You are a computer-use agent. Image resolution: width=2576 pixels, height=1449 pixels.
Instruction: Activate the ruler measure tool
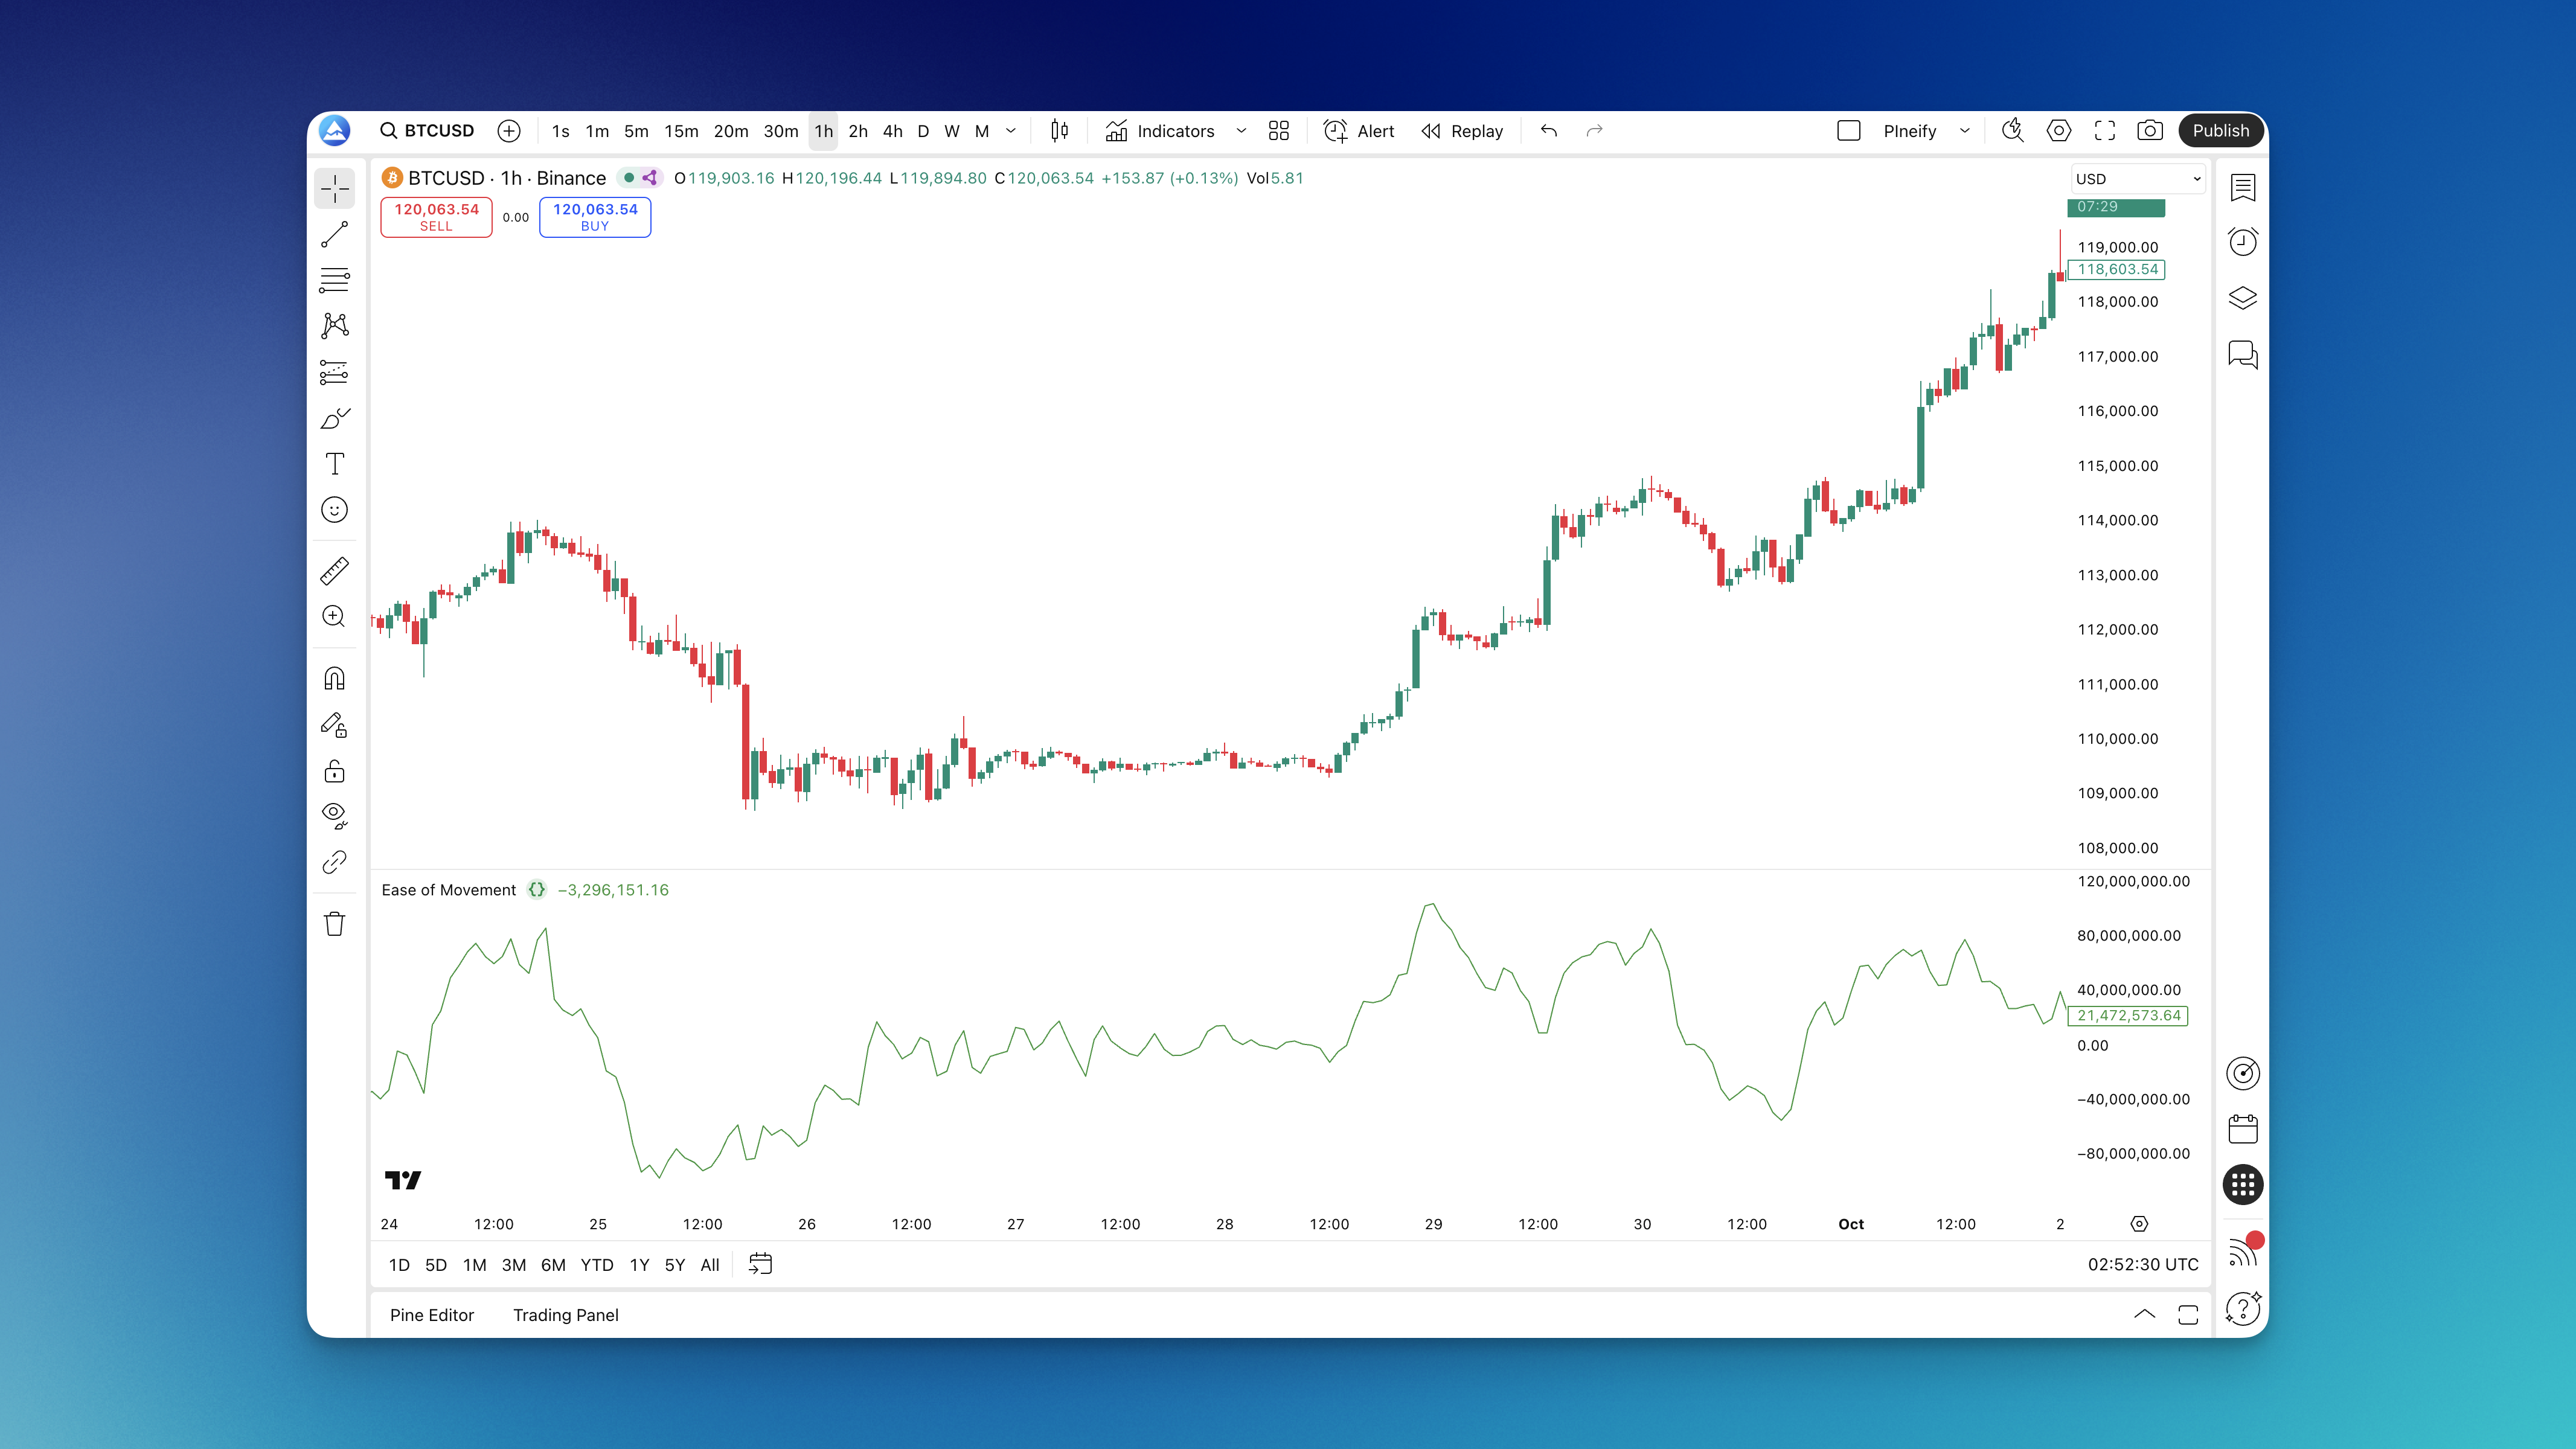coord(334,571)
